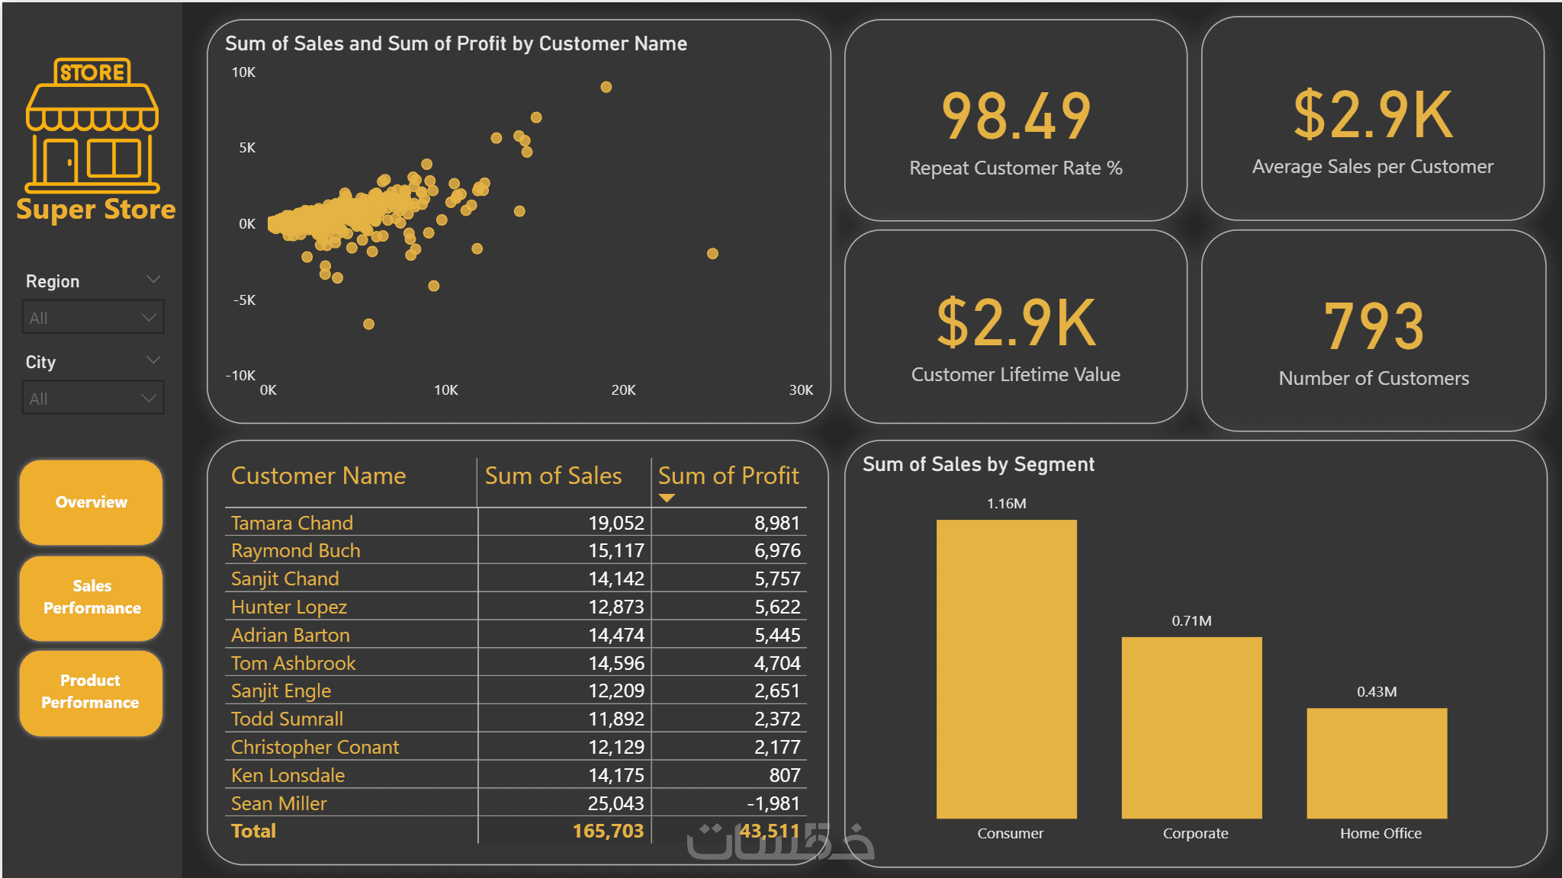The image size is (1562, 878).
Task: Open the Sales Performance page
Action: click(x=92, y=598)
